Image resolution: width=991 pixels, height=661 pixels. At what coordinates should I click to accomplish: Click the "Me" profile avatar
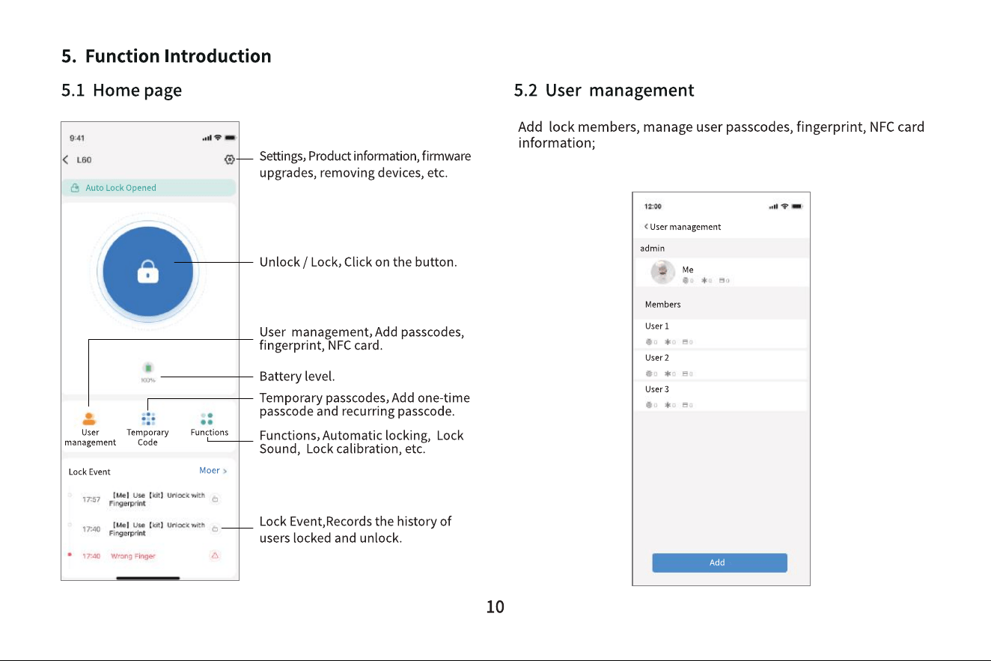[x=662, y=272]
